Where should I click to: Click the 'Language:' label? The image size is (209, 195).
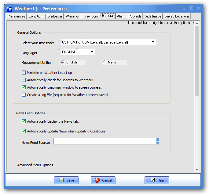click(x=29, y=53)
